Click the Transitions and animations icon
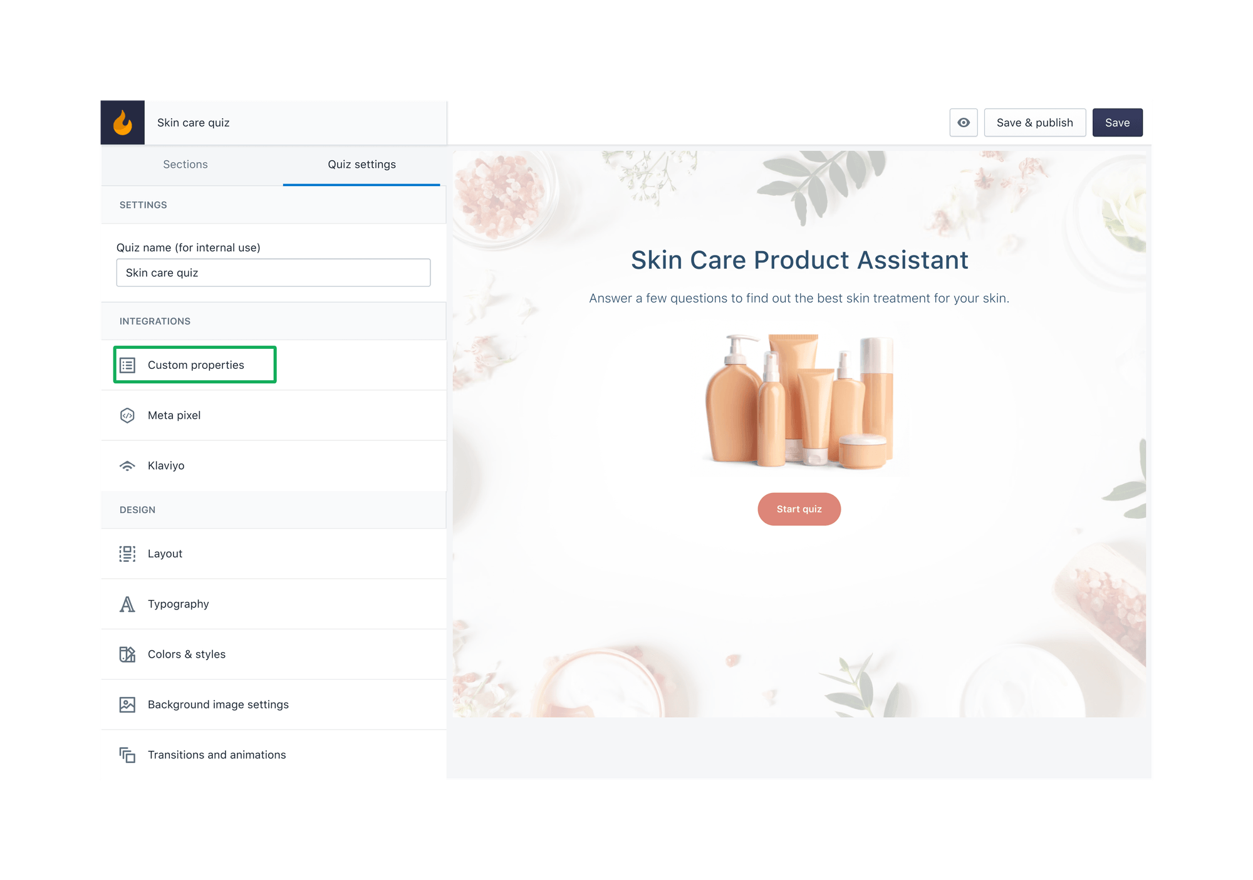The width and height of the screenshot is (1253, 880). click(127, 755)
